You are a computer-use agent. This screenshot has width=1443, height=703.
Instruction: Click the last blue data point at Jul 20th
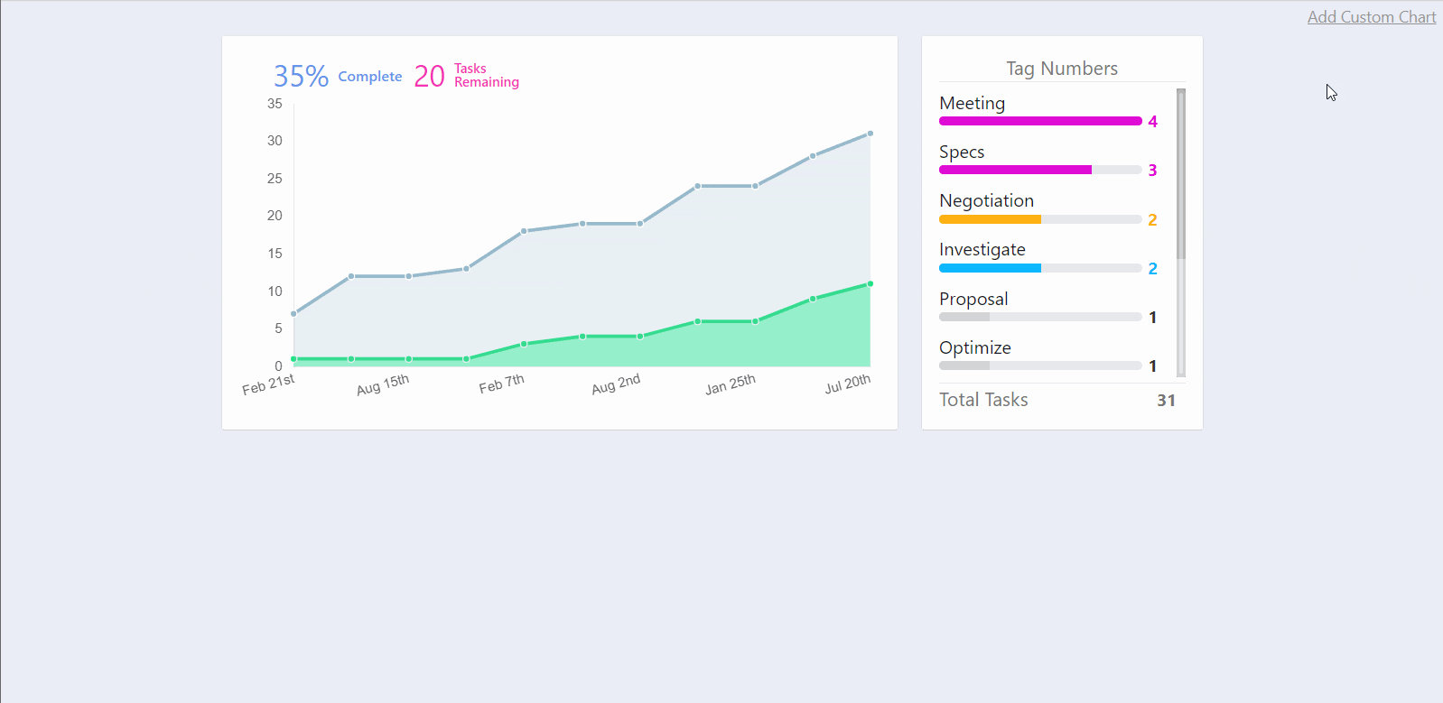(870, 134)
